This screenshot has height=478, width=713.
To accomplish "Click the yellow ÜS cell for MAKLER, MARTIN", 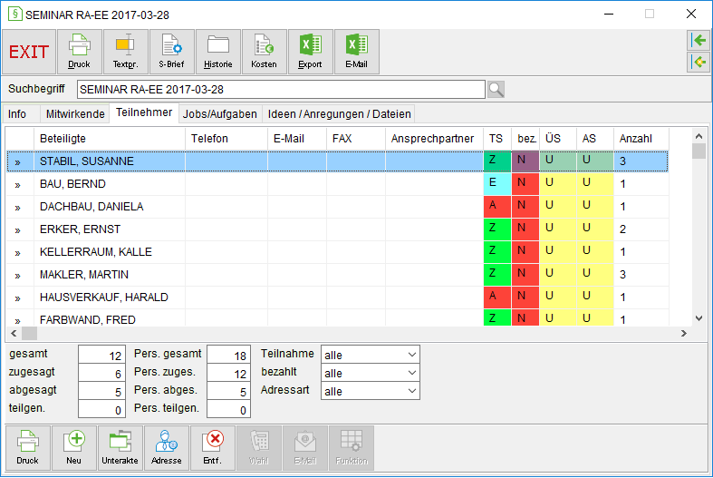I will 558,275.
